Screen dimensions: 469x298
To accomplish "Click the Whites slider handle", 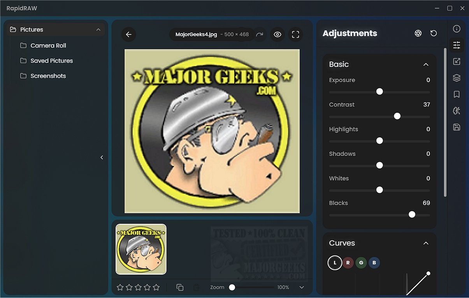I will coord(379,190).
